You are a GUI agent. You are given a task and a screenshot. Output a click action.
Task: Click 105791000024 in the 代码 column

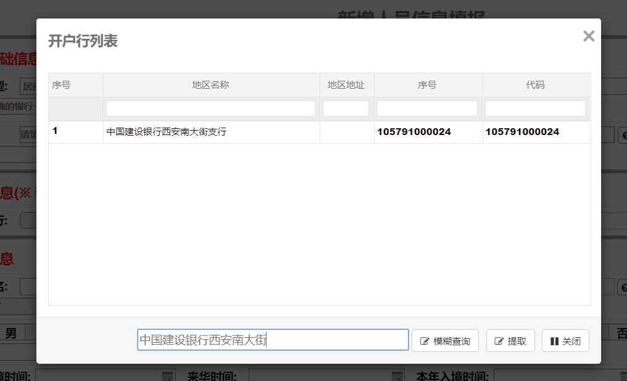point(522,132)
